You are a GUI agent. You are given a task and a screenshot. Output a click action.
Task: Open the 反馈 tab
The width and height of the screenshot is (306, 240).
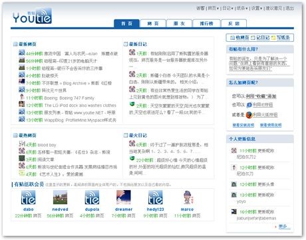pyautogui.click(x=234, y=23)
